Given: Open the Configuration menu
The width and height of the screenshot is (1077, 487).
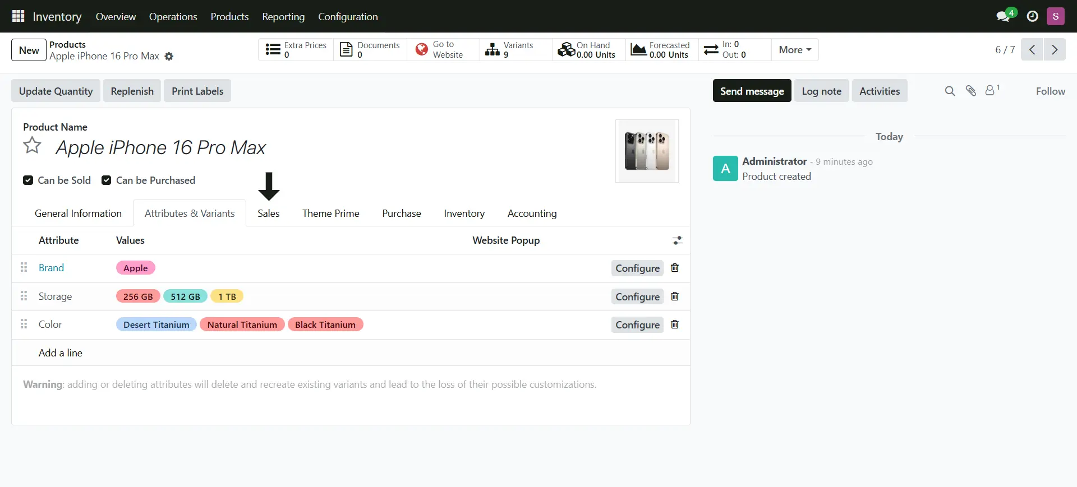Looking at the screenshot, I should click(x=348, y=16).
